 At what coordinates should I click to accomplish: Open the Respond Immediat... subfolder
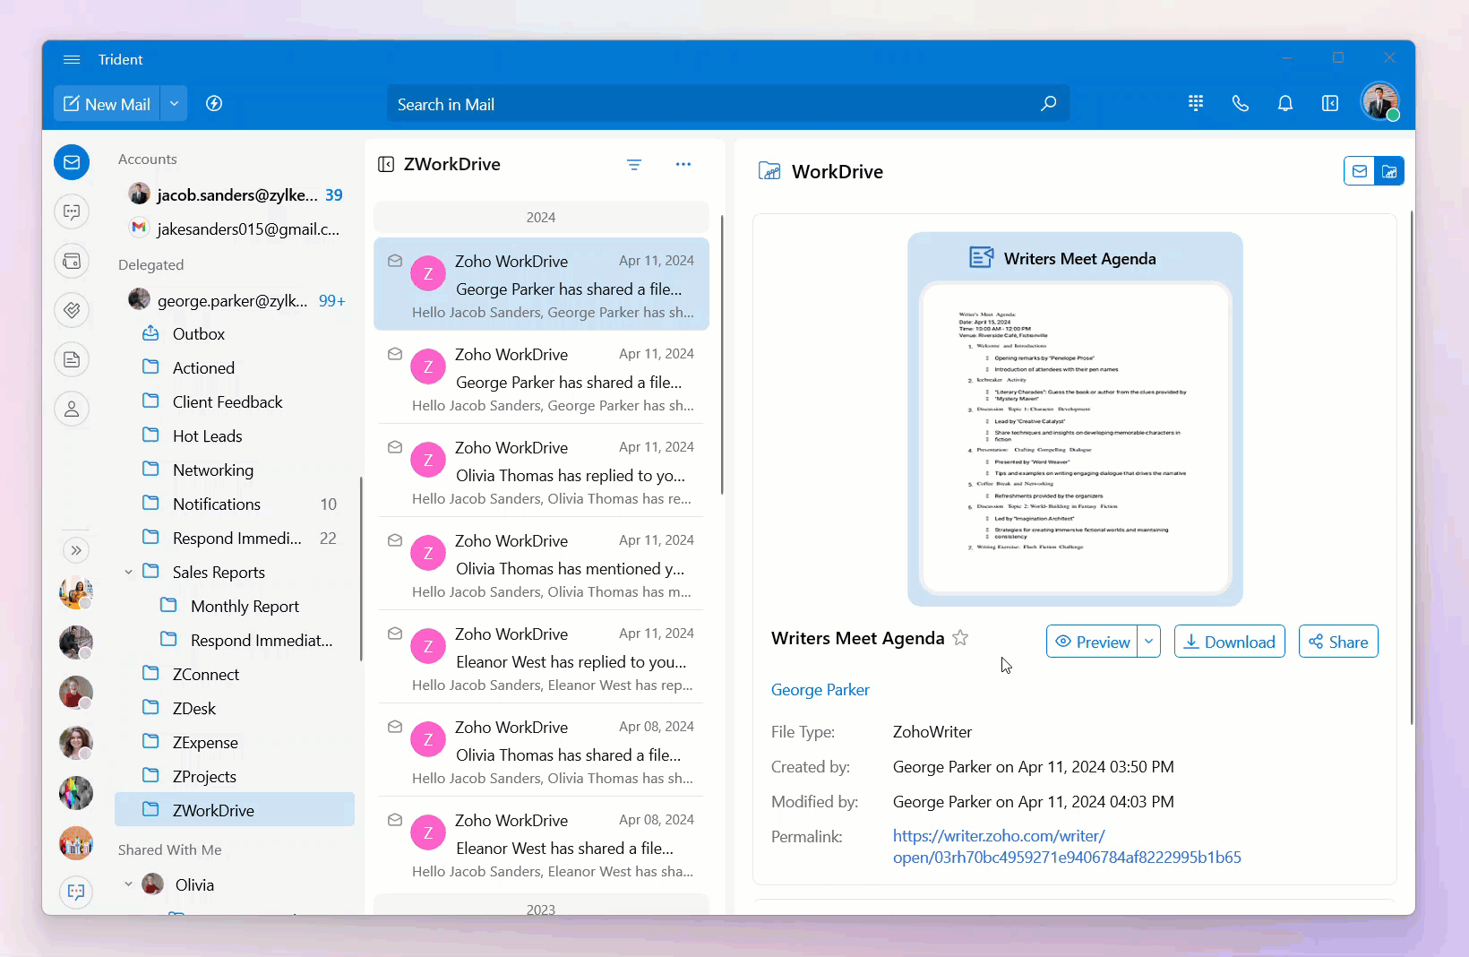(236, 640)
